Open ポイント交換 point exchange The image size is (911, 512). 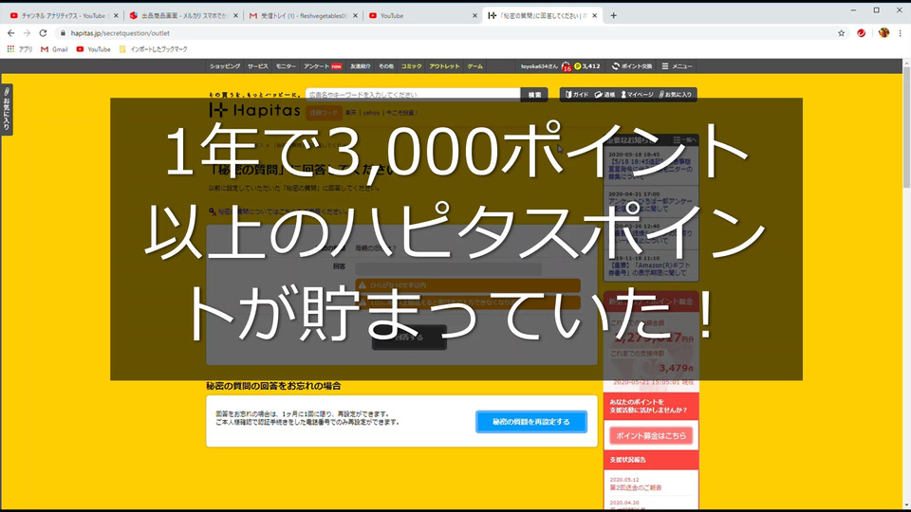click(x=632, y=66)
